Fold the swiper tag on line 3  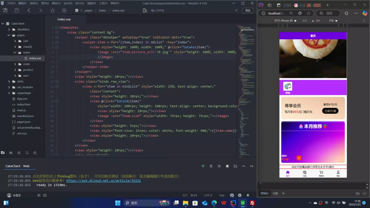tap(57, 37)
